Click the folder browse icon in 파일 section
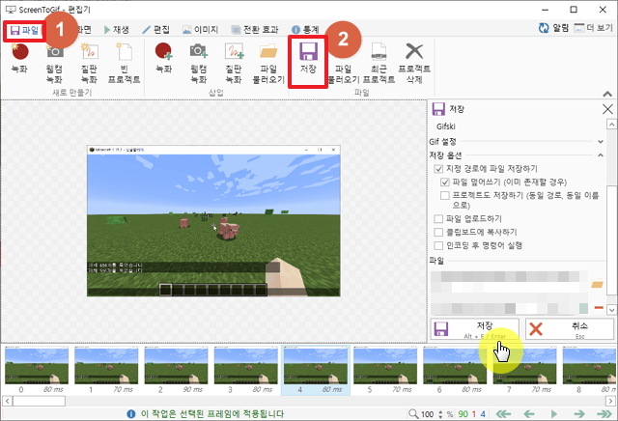Screen dimensions: 618x421 tap(597, 284)
